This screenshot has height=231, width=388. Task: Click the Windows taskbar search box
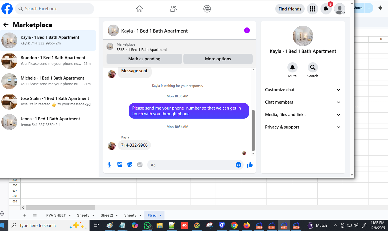point(49,225)
